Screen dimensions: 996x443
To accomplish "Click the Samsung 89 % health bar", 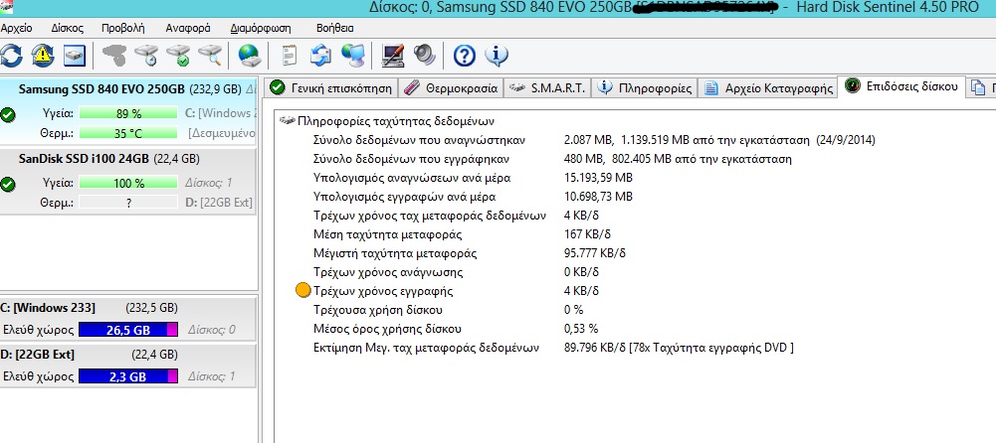I will click(x=128, y=114).
